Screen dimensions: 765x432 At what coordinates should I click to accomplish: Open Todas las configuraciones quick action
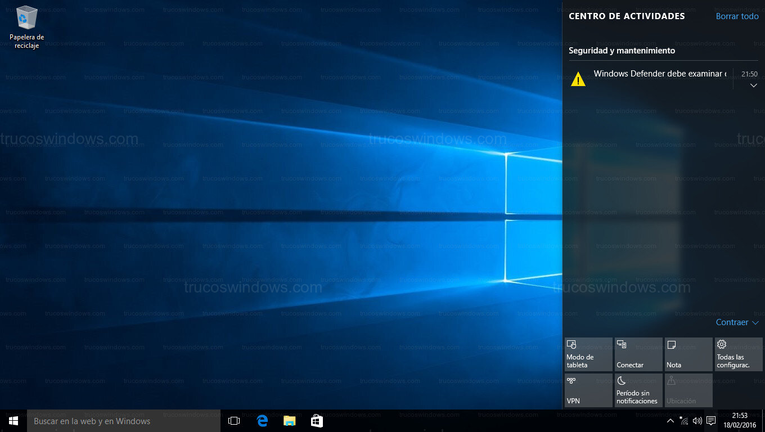coord(738,354)
